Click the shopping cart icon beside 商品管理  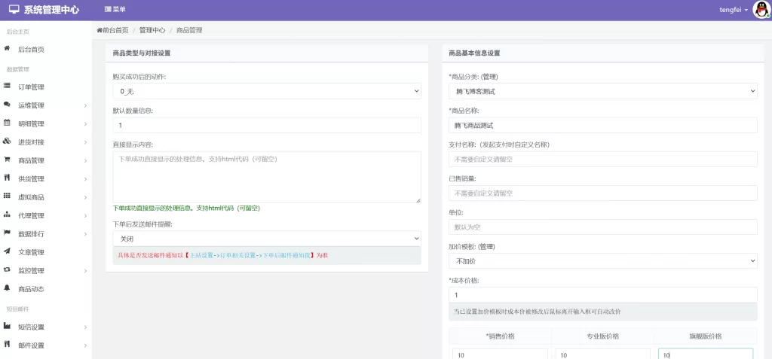coord(7,160)
